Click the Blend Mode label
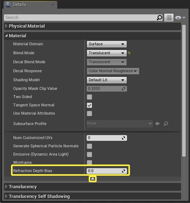The height and width of the screenshot is (203, 190). pos(24,53)
